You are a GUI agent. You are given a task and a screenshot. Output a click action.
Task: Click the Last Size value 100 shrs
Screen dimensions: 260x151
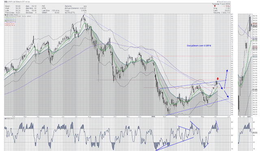click(56, 11)
